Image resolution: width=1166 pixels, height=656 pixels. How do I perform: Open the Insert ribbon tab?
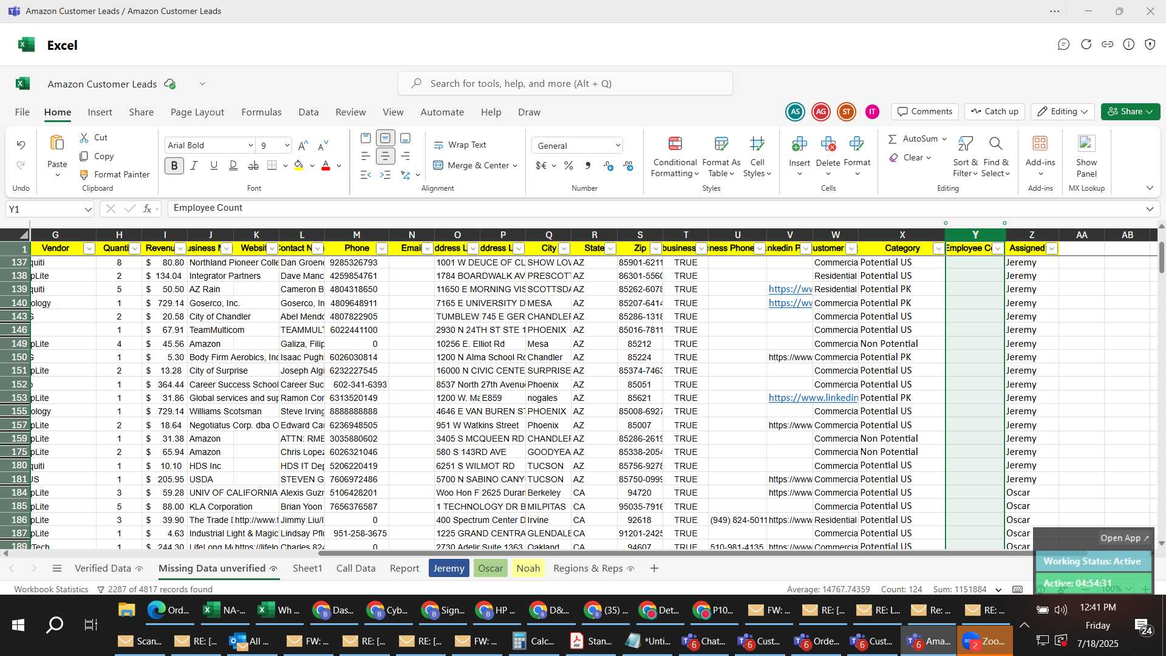(100, 112)
